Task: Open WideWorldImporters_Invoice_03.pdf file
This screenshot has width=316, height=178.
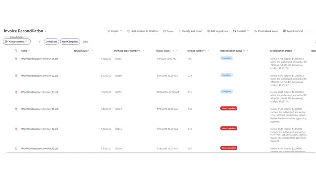Action: pyautogui.click(x=39, y=92)
